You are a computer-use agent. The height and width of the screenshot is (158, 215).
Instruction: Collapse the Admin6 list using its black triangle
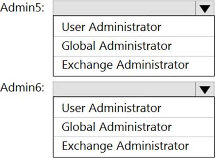[x=205, y=89]
